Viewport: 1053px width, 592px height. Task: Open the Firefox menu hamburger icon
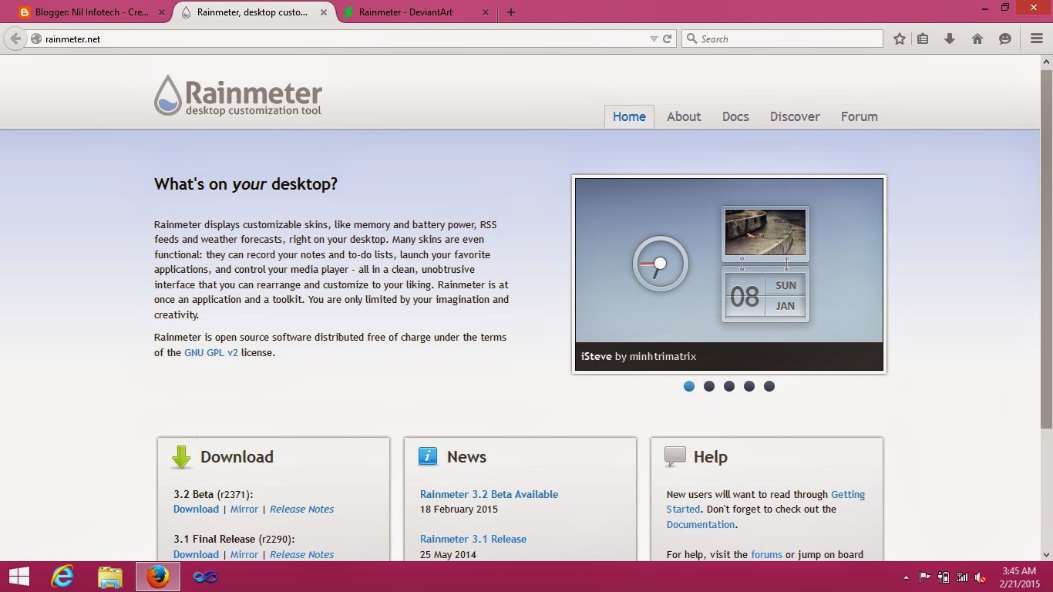(x=1036, y=38)
